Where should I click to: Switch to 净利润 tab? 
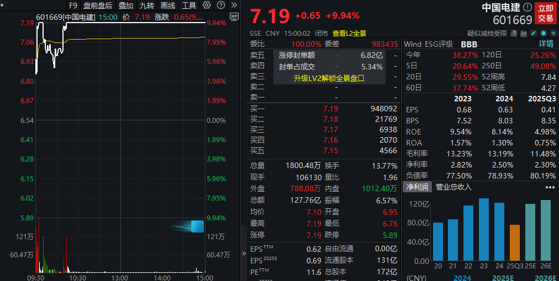[417, 187]
